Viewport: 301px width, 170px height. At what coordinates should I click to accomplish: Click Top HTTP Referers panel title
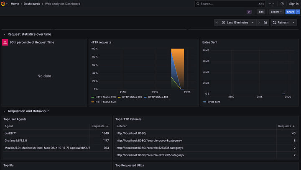click(128, 119)
